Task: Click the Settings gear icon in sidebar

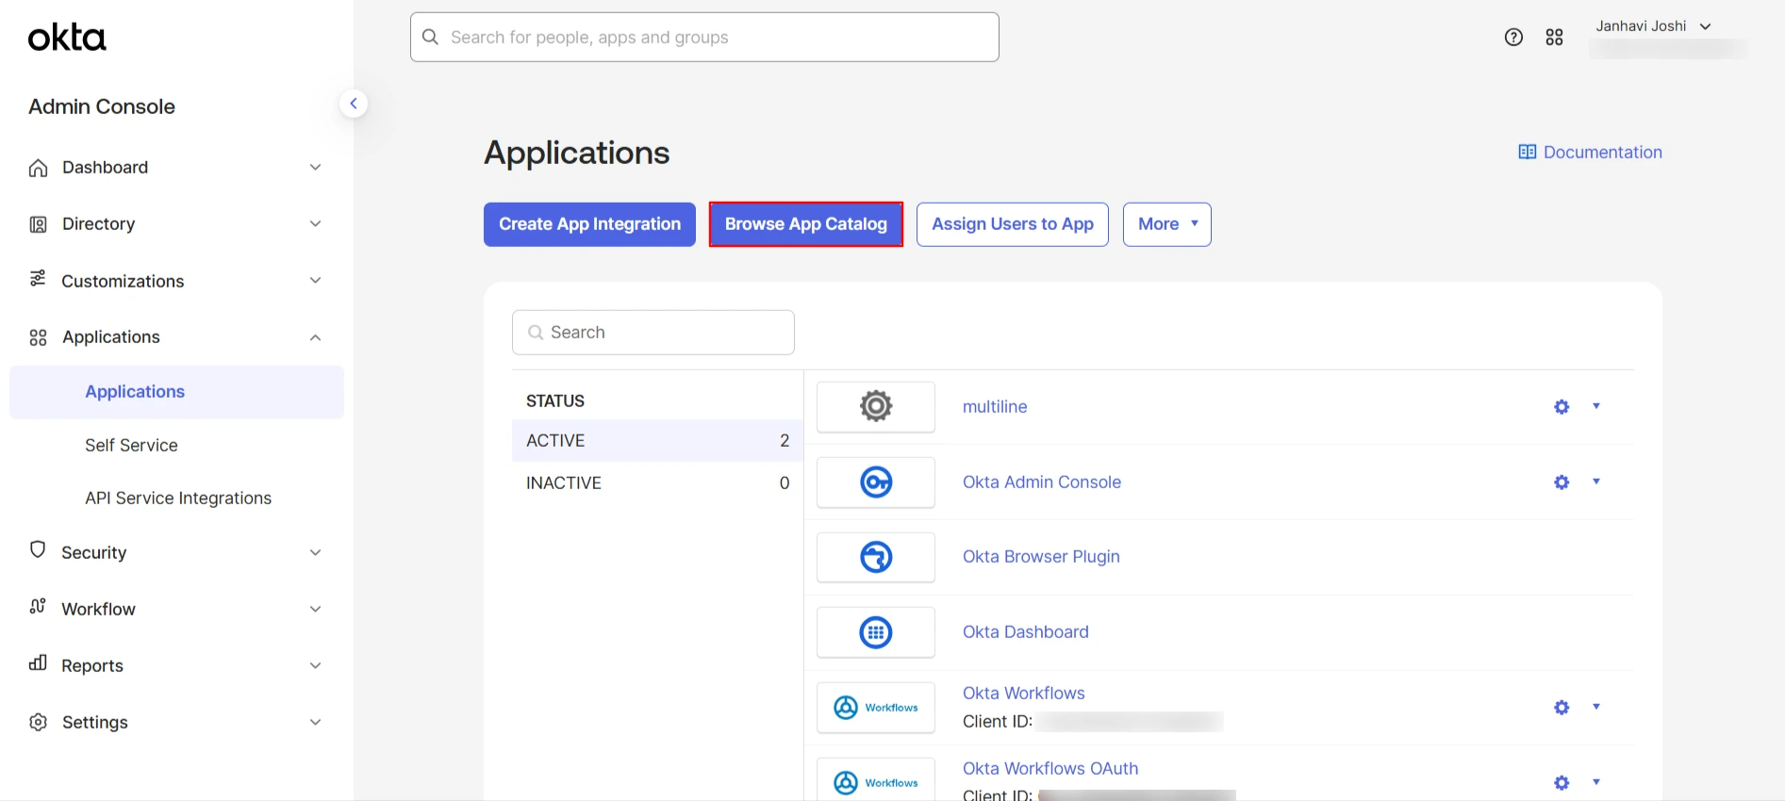Action: 38,722
